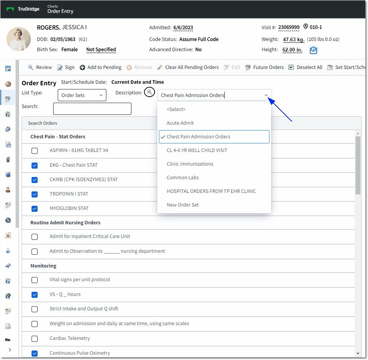
Task: Uncheck VS - Q _ Hours
Action: click(35, 295)
